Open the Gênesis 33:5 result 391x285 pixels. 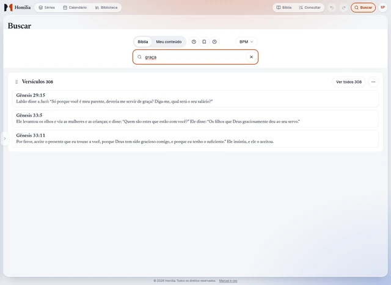(195, 118)
